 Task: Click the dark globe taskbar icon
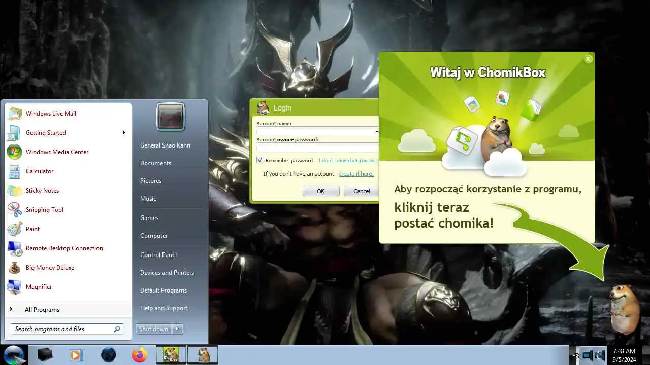pos(108,355)
